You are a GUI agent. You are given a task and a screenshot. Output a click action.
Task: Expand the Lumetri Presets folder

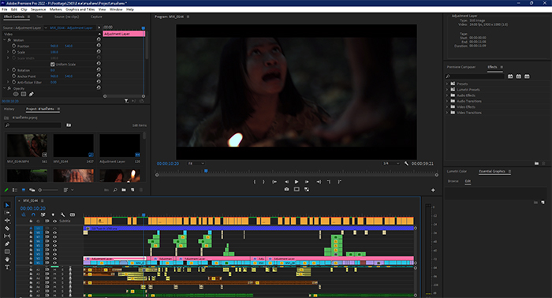(447, 90)
